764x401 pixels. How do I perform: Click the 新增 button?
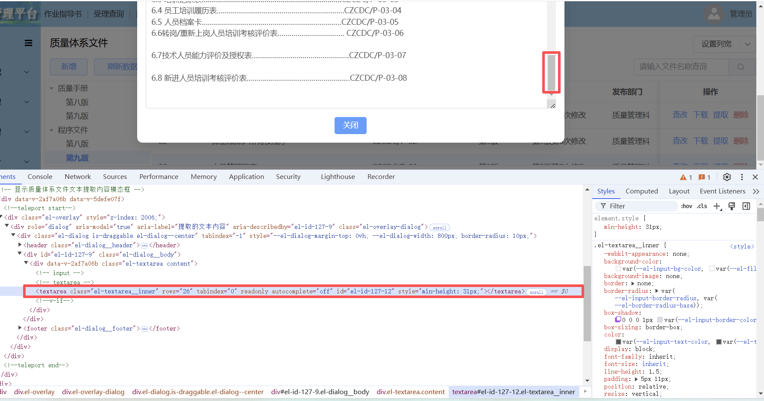tap(69, 67)
